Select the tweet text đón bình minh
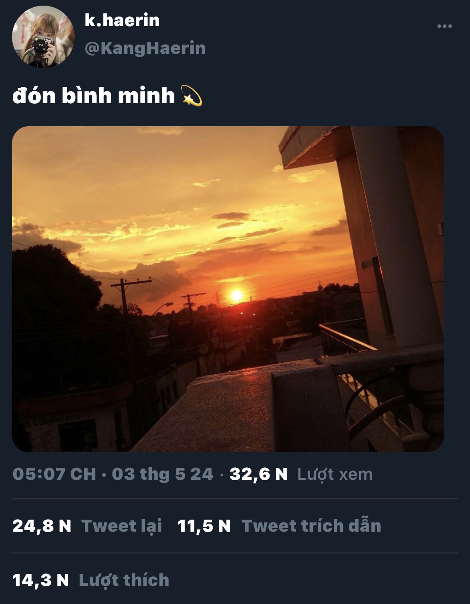 (x=94, y=96)
